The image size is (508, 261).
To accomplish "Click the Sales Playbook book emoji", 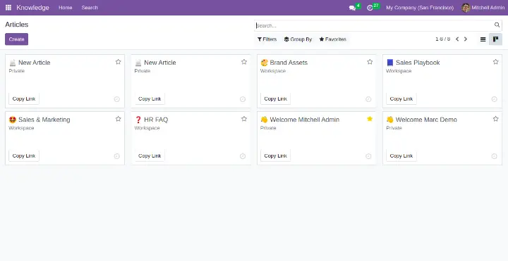I will [x=390, y=63].
